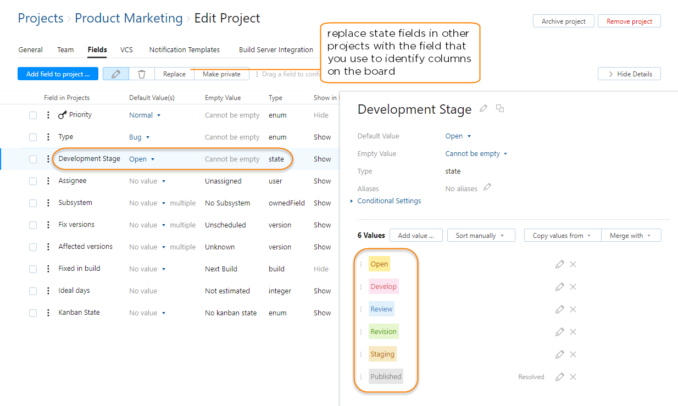Select the checkbox beside Kanban State
This screenshot has height=406, width=678.
[32, 313]
